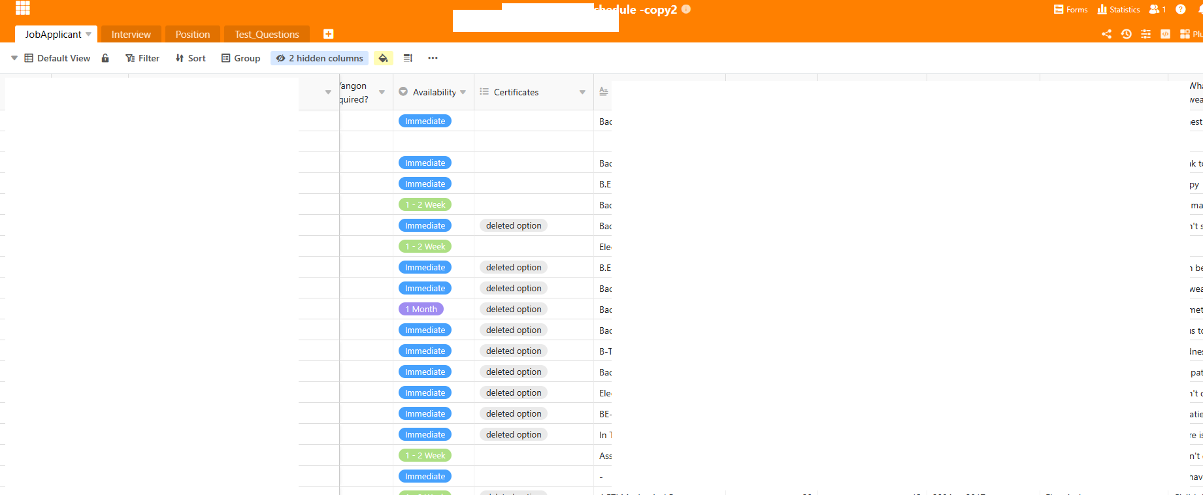This screenshot has width=1203, height=495.
Task: Open the version history clock icon
Action: (x=1126, y=34)
